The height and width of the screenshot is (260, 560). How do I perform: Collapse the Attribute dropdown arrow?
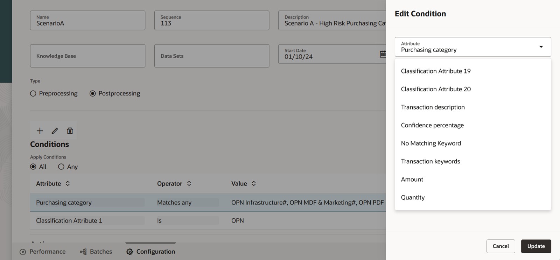pos(541,47)
